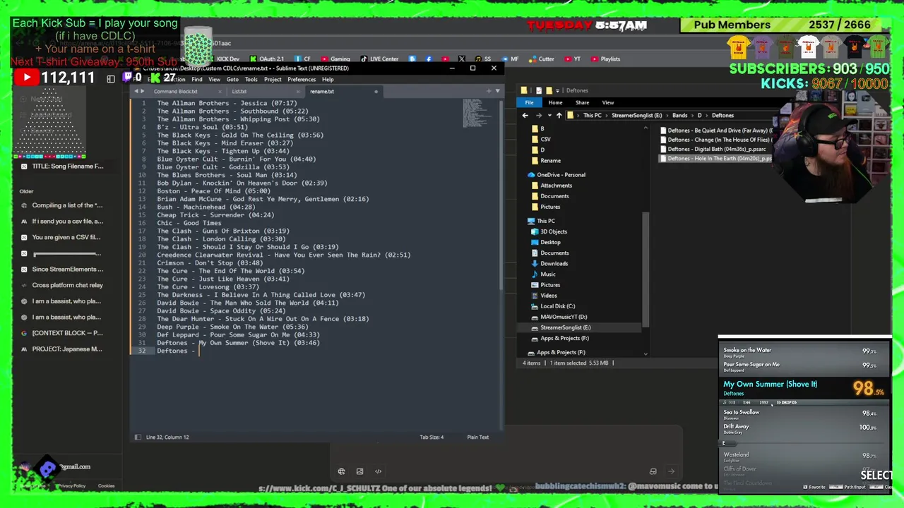This screenshot has height=508, width=904.
Task: Open File tab in Explorer ribbon
Action: point(529,103)
